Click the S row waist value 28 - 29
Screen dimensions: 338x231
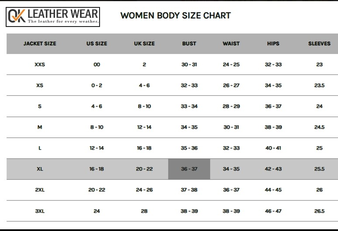coord(231,106)
